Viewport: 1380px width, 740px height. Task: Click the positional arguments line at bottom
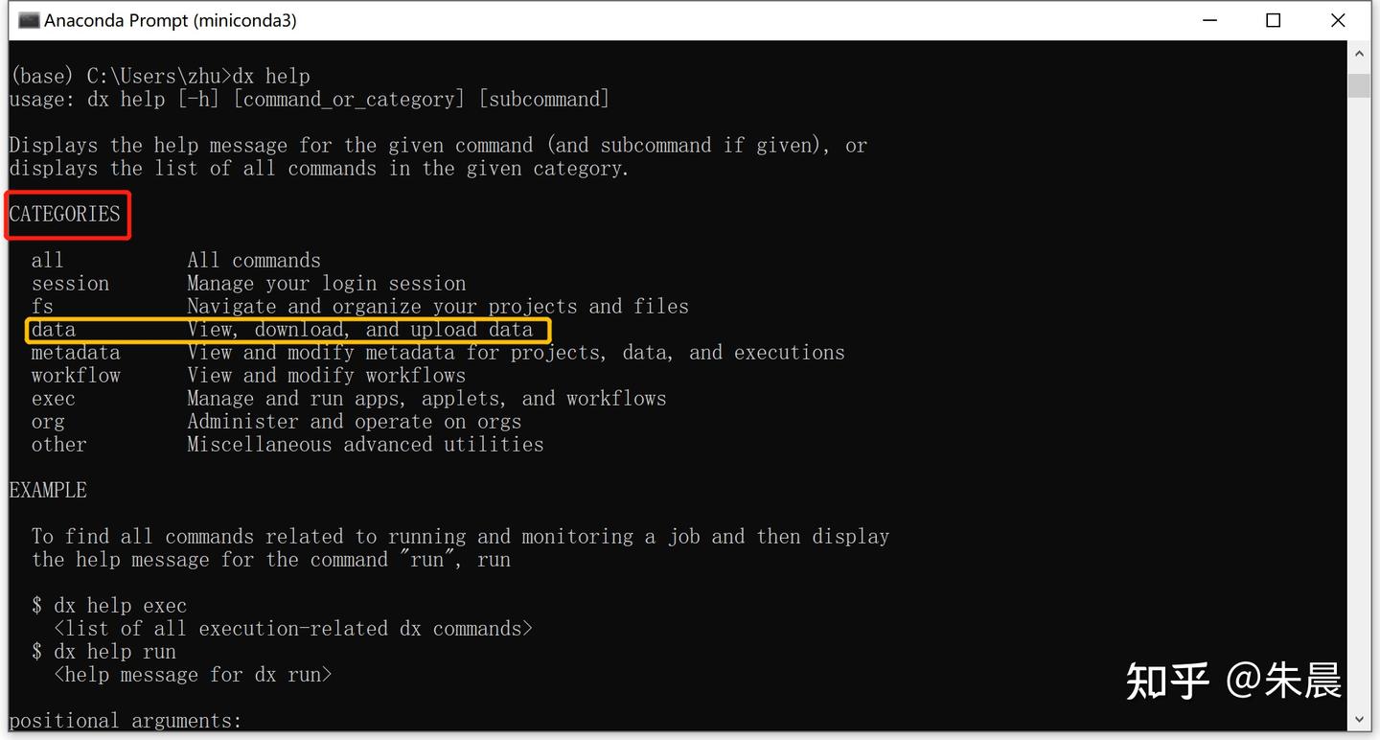click(x=124, y=720)
